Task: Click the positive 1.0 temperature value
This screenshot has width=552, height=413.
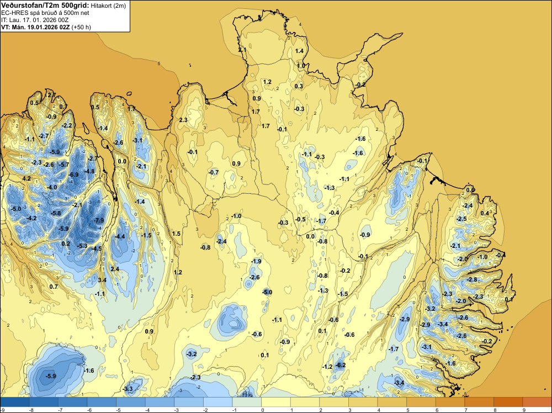Action: (301, 66)
